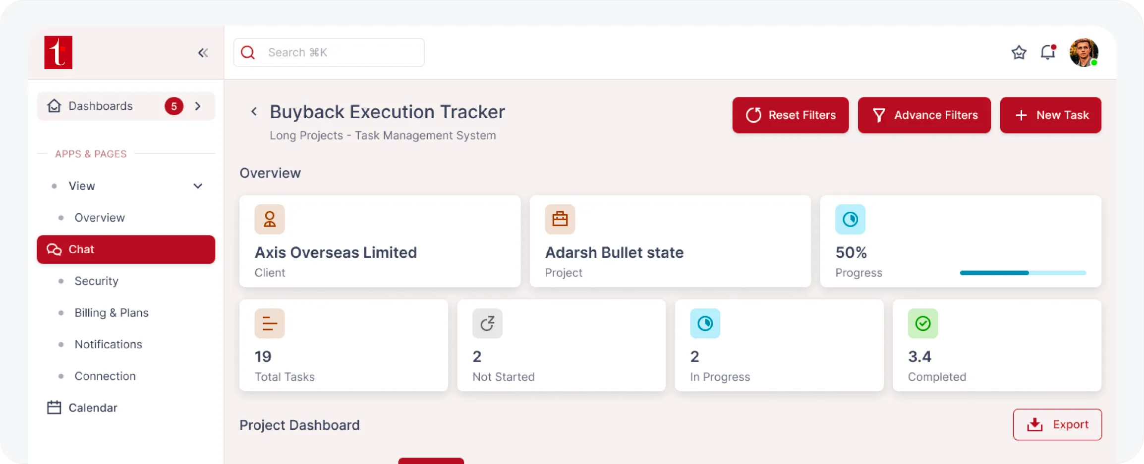Click the Completed green checkmark icon
Viewport: 1144px width, 464px height.
click(922, 324)
